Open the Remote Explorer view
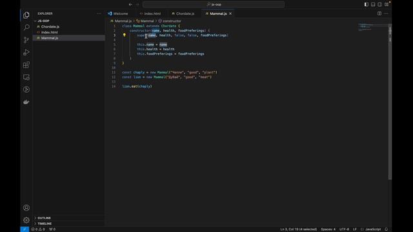 [x=26, y=77]
